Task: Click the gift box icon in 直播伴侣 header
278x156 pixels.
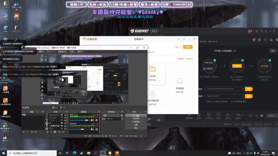Action: (254, 40)
